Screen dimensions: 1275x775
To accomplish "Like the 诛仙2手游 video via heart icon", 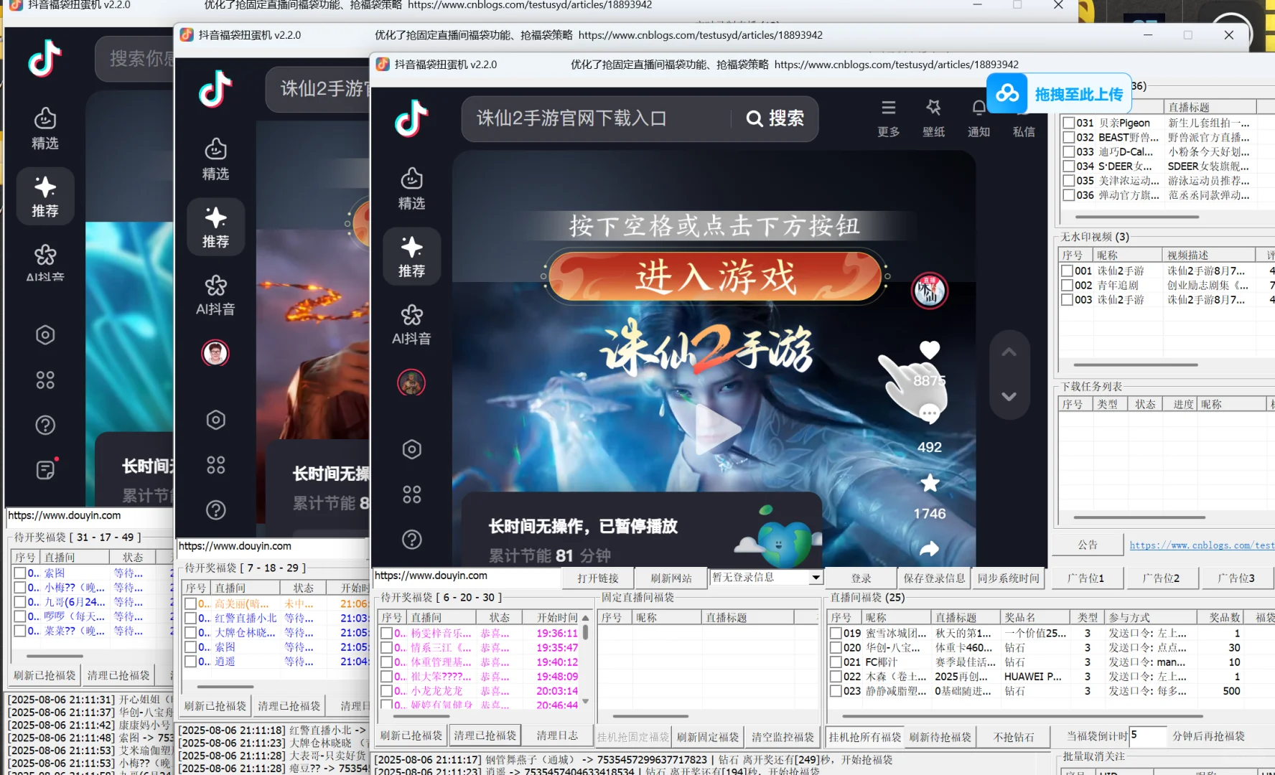I will [x=929, y=350].
